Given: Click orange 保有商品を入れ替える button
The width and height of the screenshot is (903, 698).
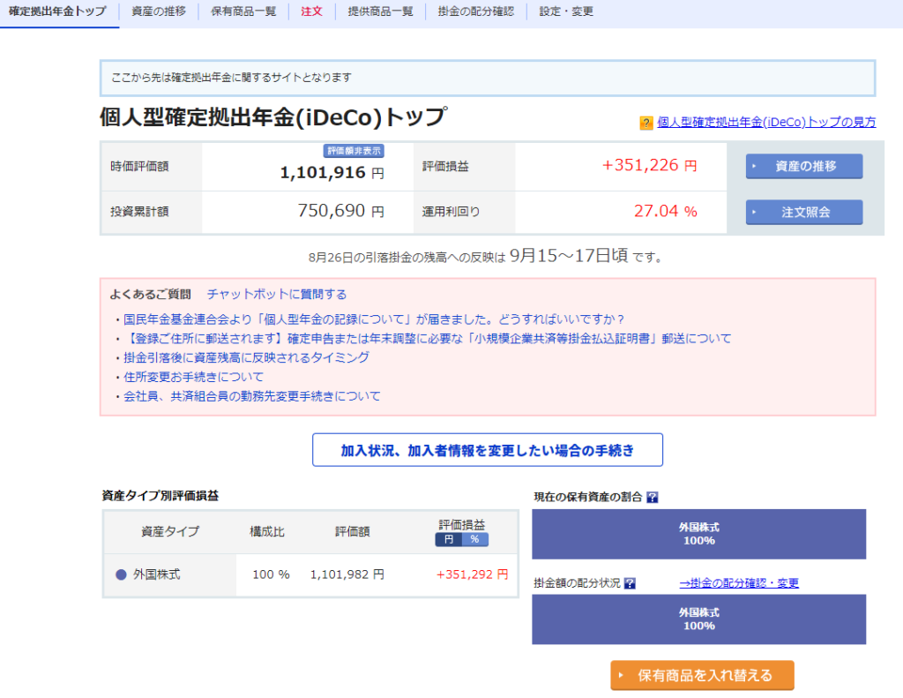Looking at the screenshot, I should pyautogui.click(x=702, y=675).
